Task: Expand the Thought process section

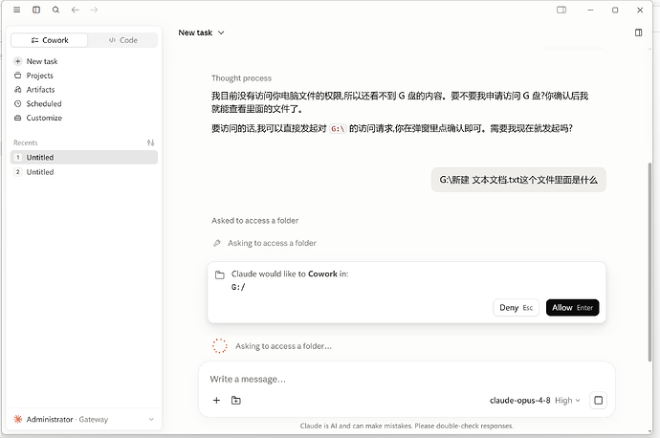Action: pos(241,78)
